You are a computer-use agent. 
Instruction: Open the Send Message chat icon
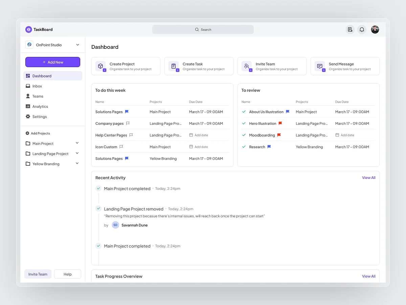(320, 66)
